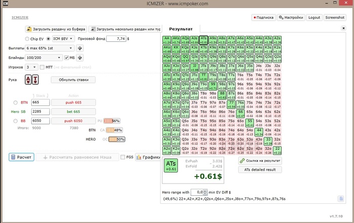This screenshot has width=354, height=223.
Task: Click the ace of hearts hand card
Action: [x=28, y=80]
